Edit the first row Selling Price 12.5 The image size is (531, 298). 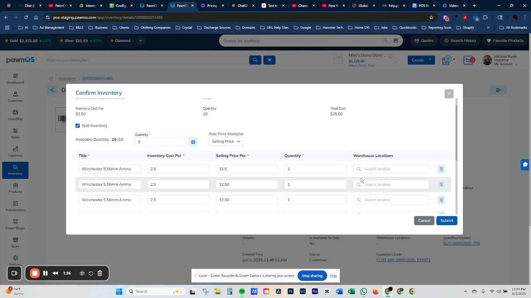tap(247, 169)
